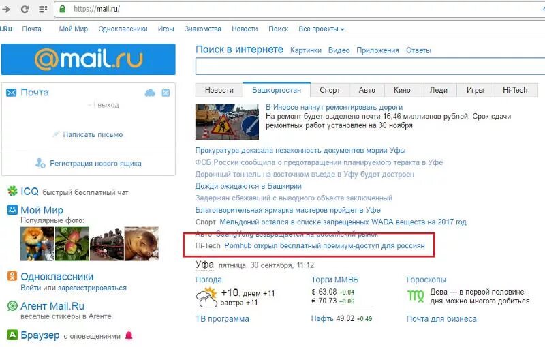The width and height of the screenshot is (545, 347).
Task: Open the Новости item in top menu
Action: (x=245, y=29)
